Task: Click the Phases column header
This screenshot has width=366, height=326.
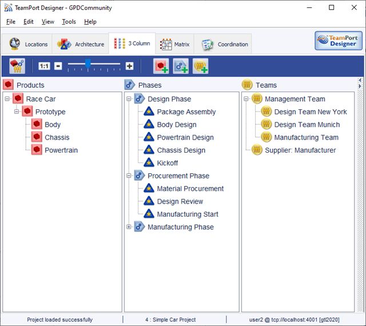Action: coord(150,85)
